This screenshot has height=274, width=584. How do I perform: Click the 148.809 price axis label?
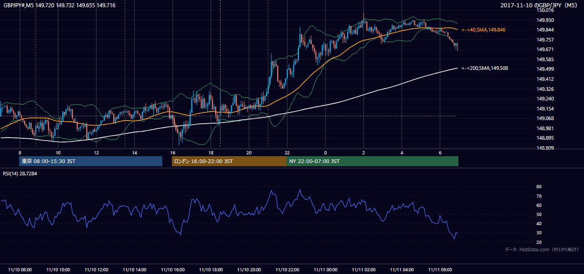coord(545,148)
